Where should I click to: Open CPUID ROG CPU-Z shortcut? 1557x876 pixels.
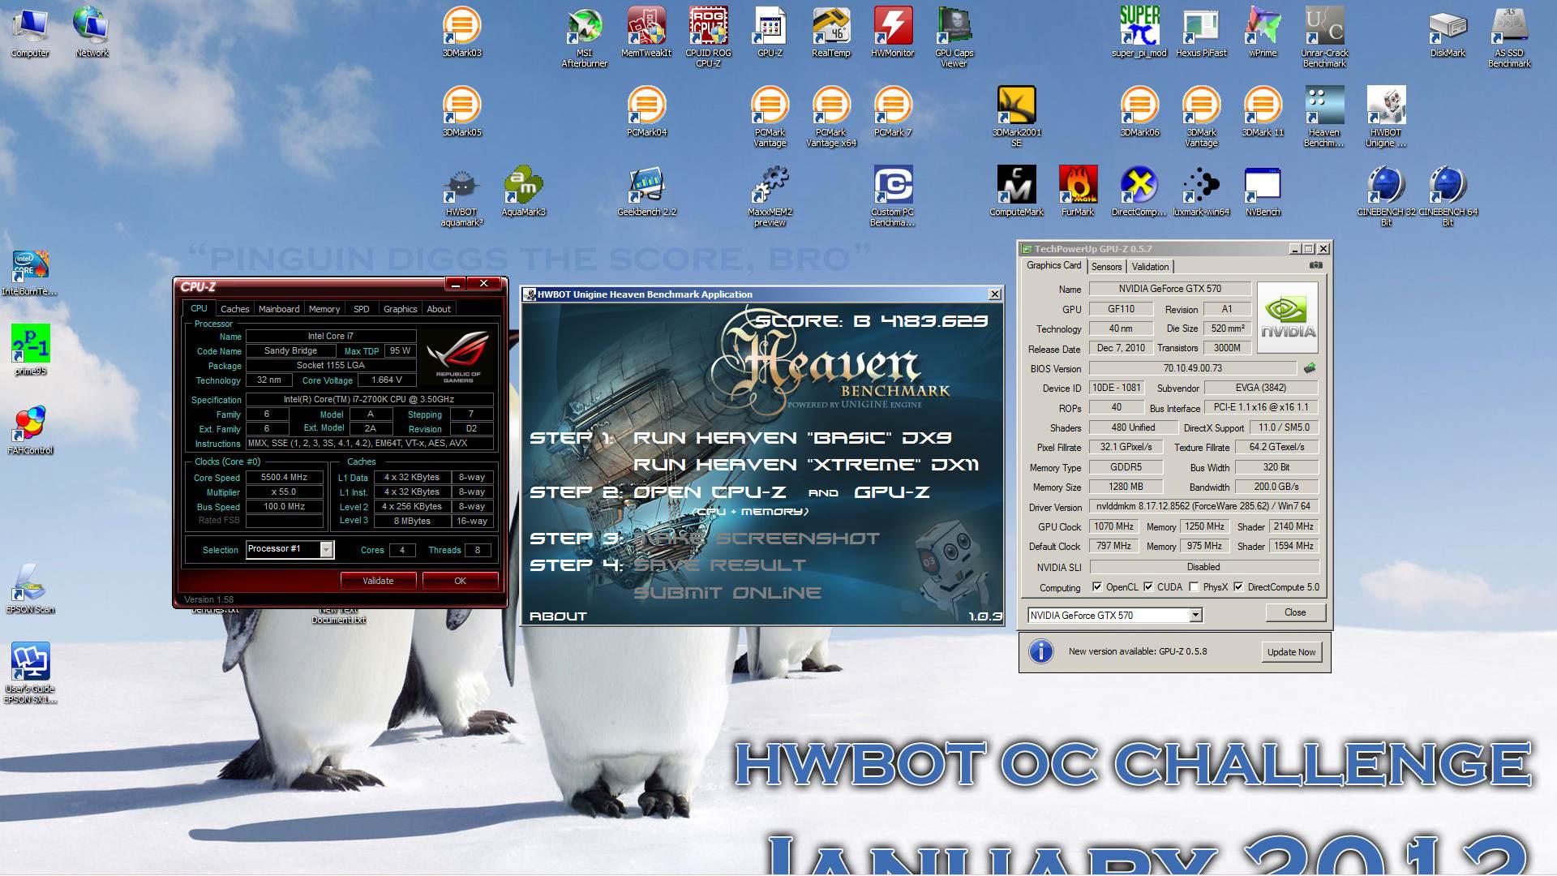click(708, 36)
